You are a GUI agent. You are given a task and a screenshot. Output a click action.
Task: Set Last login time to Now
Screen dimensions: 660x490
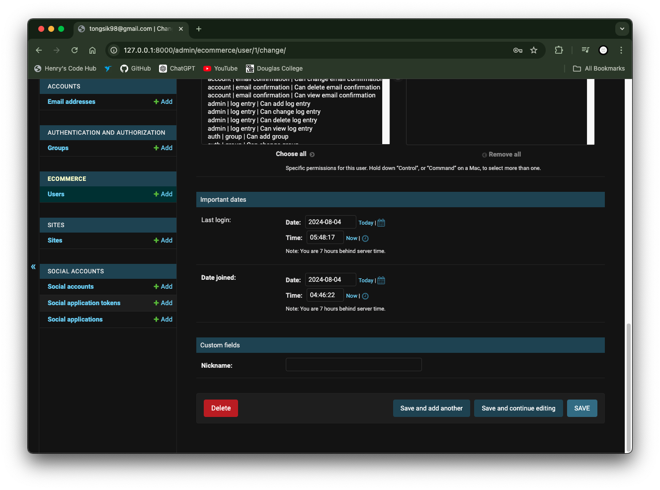(352, 239)
